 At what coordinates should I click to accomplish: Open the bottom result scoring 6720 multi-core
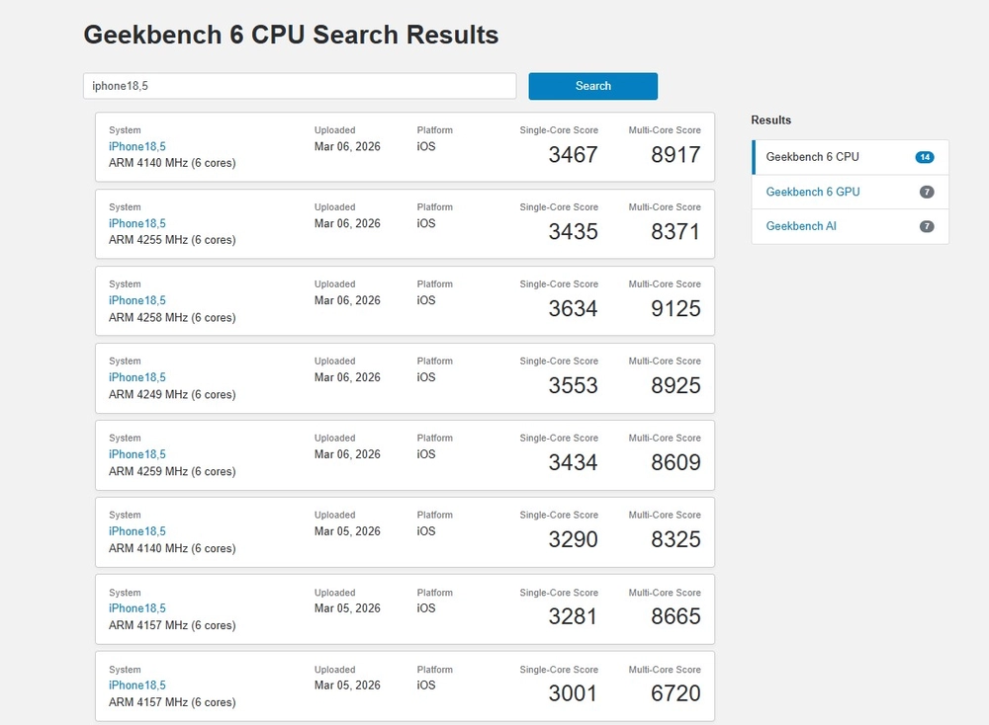point(136,685)
